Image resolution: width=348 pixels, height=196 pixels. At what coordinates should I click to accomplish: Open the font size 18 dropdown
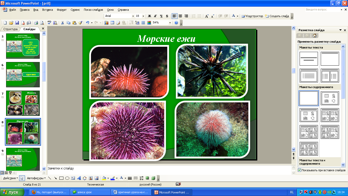pos(143,16)
